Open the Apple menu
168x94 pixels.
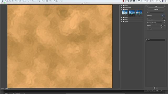click(x=2, y=1)
